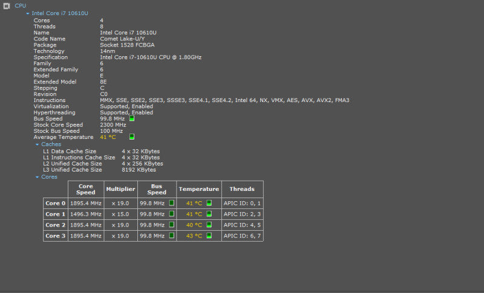
Task: Collapse the Caches section arrow
Action: (37, 144)
